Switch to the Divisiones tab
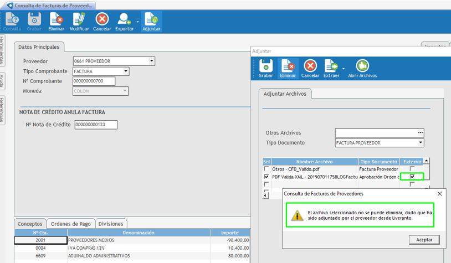The width and height of the screenshot is (451, 263). point(111,224)
